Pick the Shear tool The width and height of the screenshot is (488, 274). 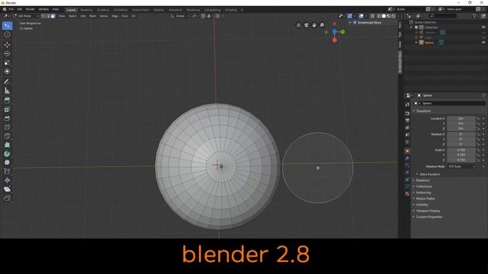[x=7, y=190]
